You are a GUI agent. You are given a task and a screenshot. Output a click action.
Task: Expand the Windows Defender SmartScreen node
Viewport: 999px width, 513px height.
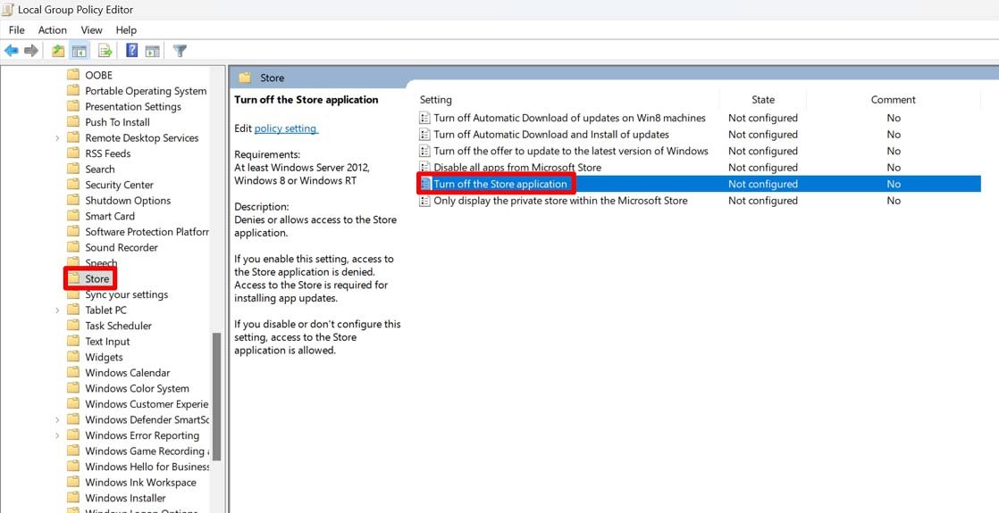[57, 420]
